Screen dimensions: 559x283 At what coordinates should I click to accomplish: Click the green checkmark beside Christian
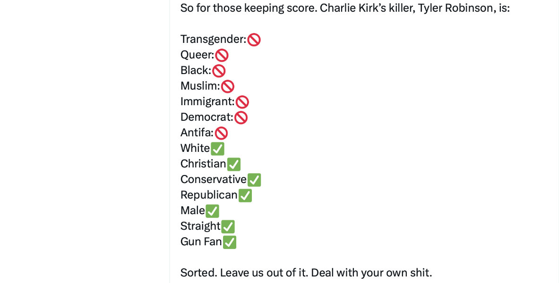[234, 164]
